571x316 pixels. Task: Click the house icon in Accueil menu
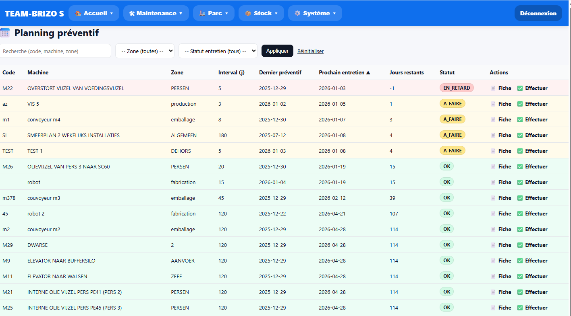[x=78, y=13]
